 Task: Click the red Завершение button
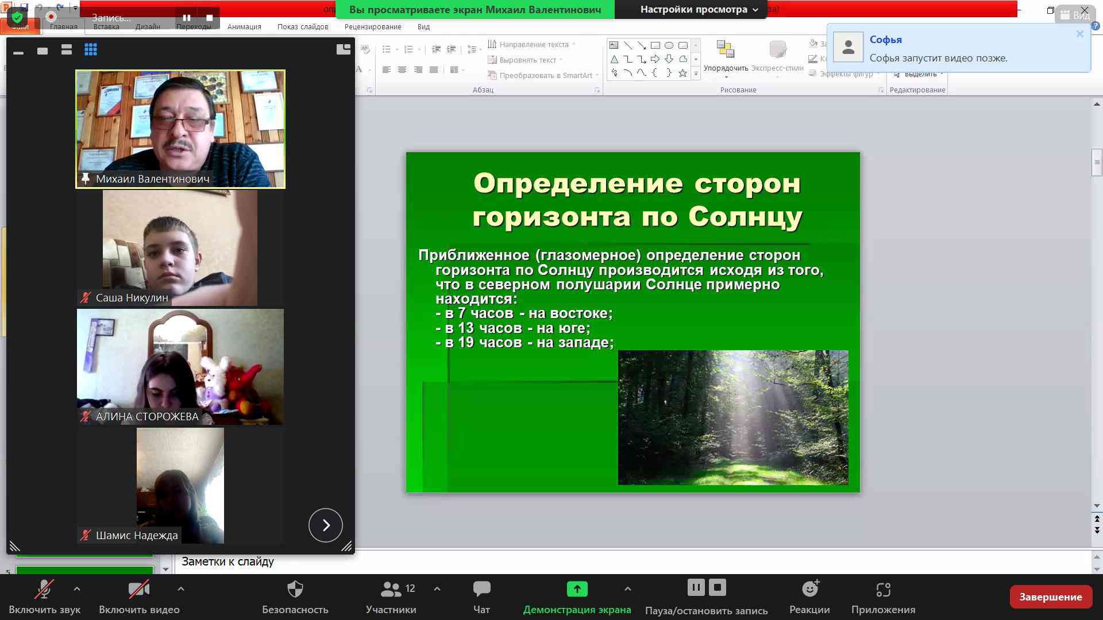[x=1050, y=597]
